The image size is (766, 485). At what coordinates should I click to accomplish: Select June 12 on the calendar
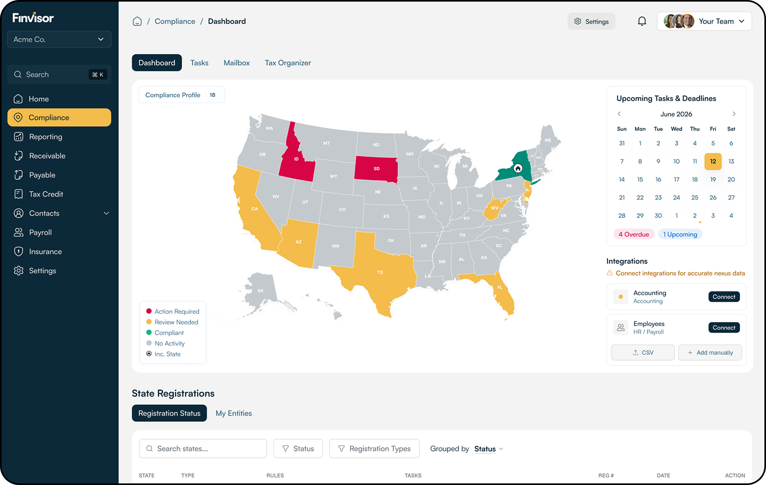713,161
